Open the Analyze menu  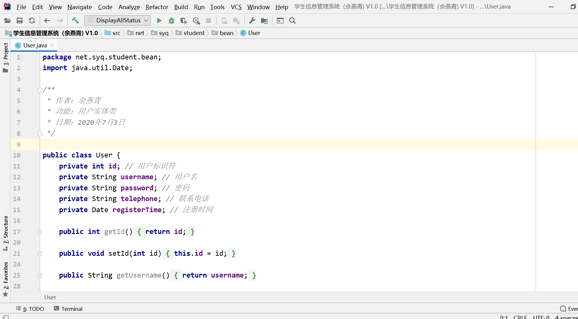point(129,7)
